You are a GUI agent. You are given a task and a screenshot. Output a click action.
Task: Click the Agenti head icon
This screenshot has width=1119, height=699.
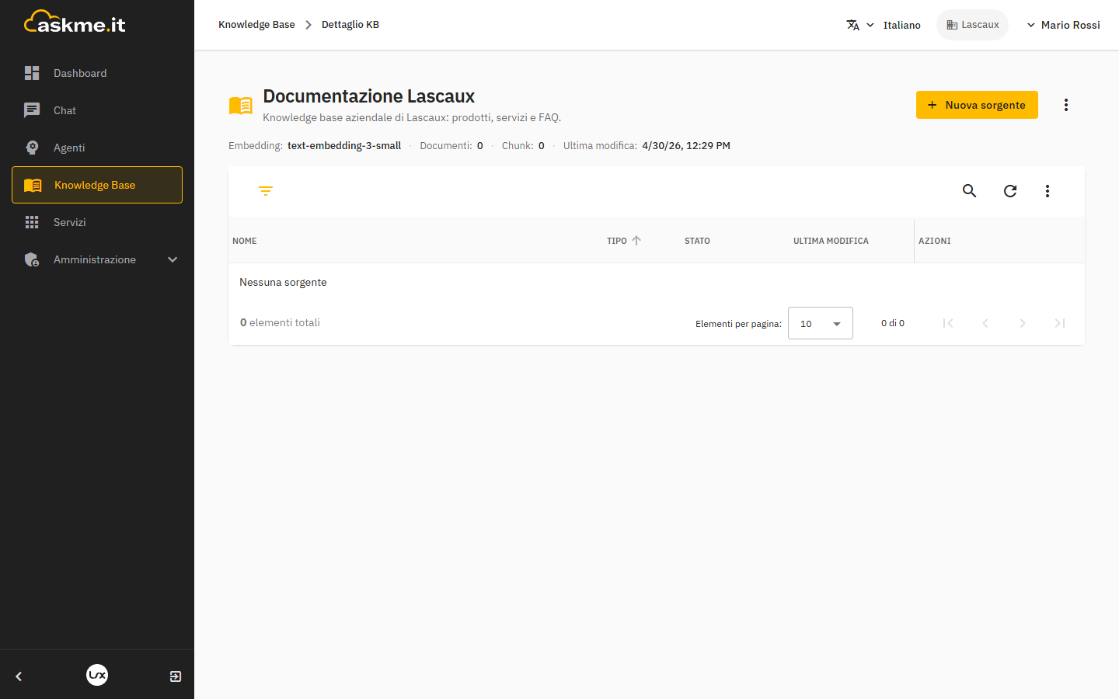(x=32, y=148)
